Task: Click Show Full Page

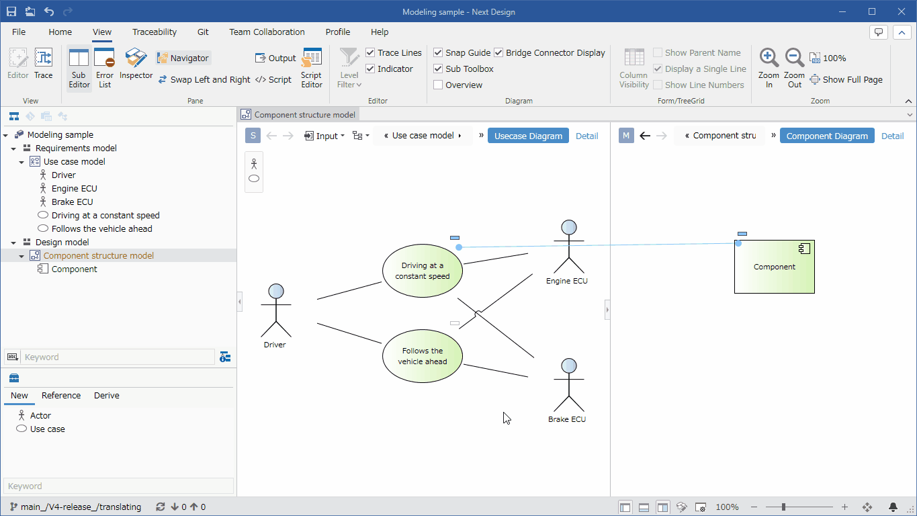Action: point(846,79)
